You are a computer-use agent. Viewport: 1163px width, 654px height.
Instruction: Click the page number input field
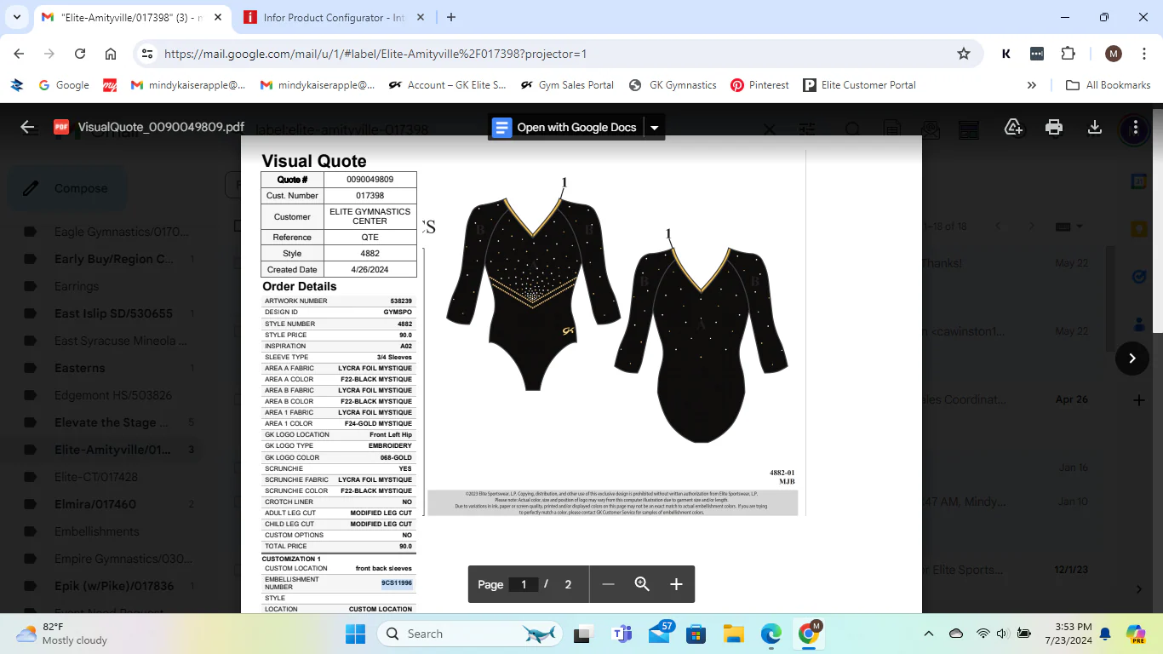[524, 584]
